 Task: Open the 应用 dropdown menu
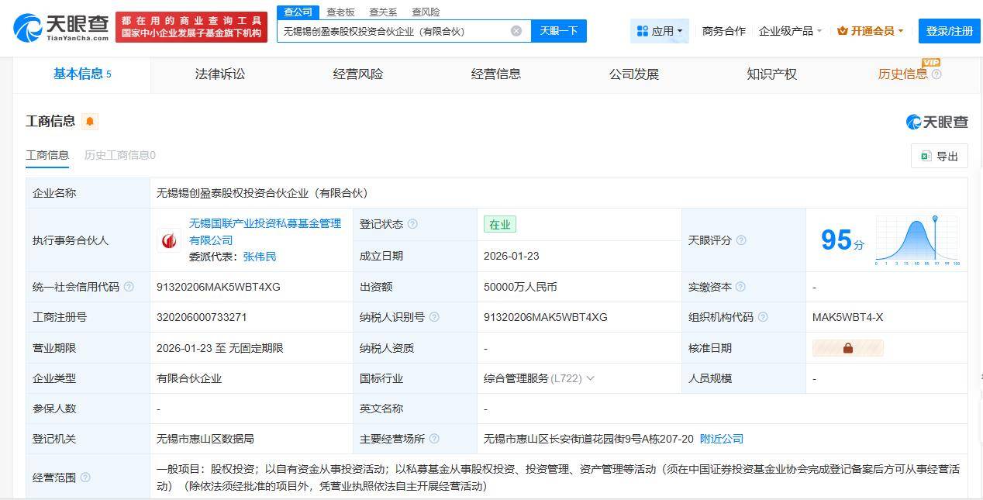click(x=660, y=31)
